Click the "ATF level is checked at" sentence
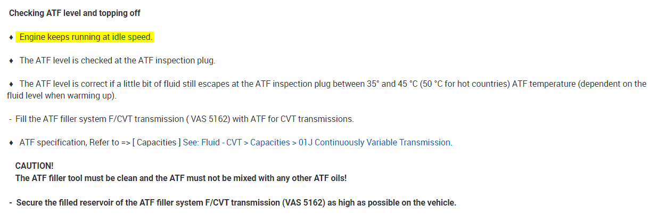The image size is (666, 221). 117,61
